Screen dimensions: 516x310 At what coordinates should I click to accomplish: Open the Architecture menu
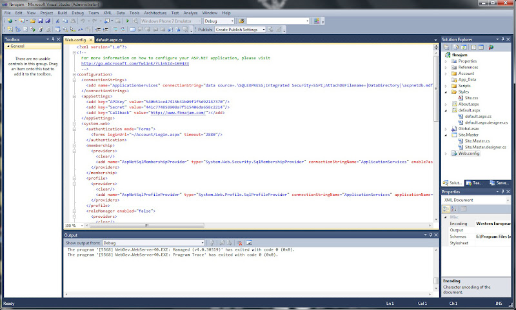tap(154, 12)
